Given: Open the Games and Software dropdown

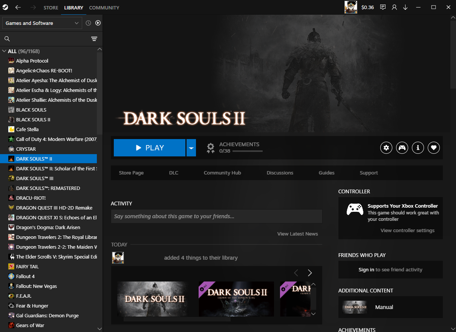Looking at the screenshot, I should tap(42, 23).
